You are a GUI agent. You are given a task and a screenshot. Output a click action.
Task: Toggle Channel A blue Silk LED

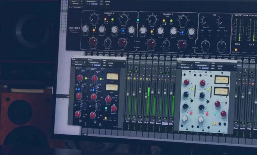pos(123,31)
